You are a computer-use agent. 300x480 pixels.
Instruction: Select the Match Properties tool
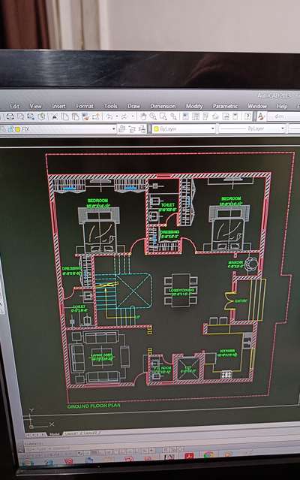[85, 116]
